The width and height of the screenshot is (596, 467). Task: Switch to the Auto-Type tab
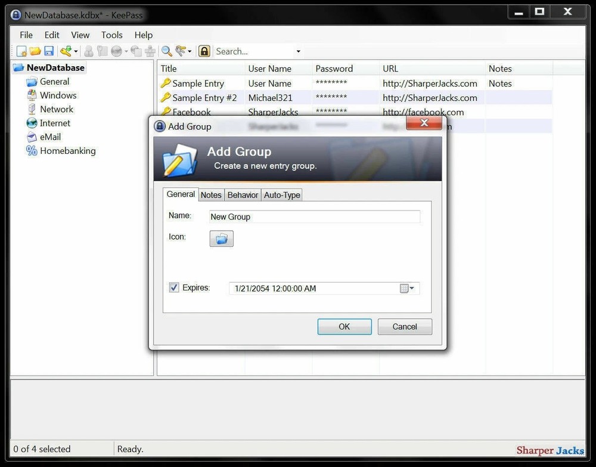(x=281, y=195)
